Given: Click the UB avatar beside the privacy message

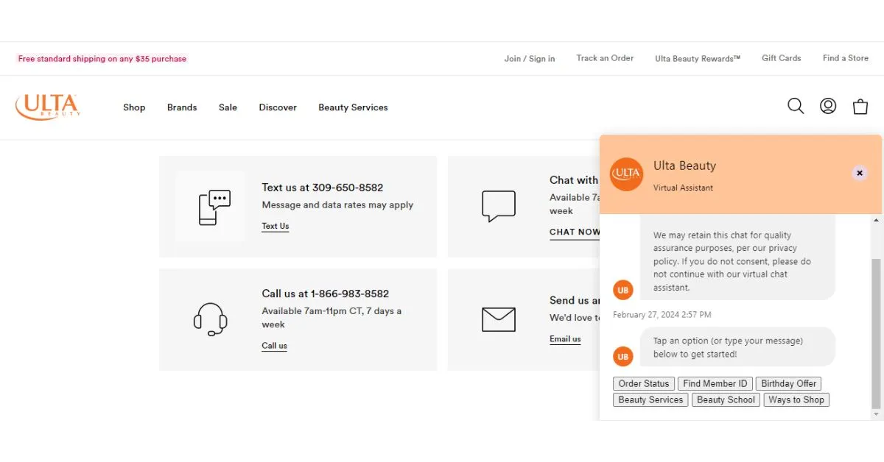Looking at the screenshot, I should coord(623,290).
